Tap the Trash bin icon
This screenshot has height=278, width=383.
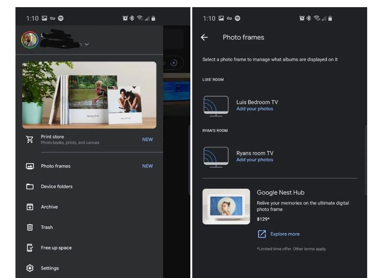point(30,227)
